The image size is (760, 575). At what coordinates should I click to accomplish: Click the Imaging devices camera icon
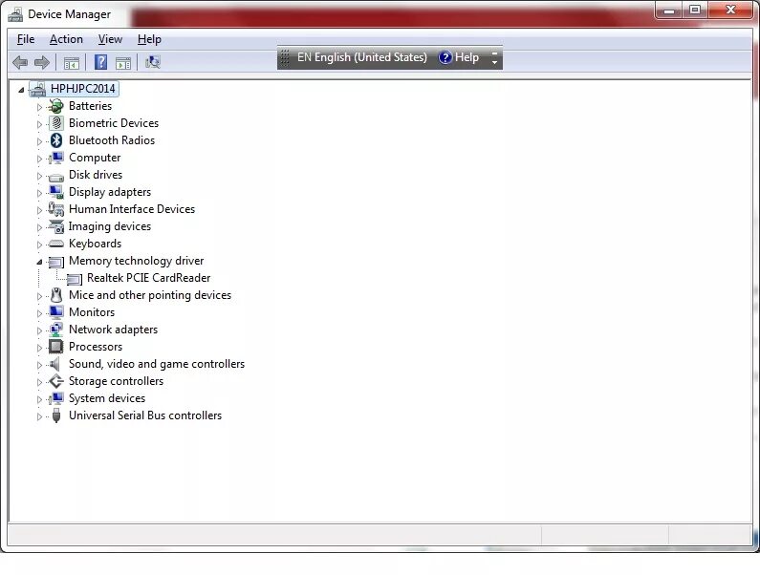[x=56, y=226]
